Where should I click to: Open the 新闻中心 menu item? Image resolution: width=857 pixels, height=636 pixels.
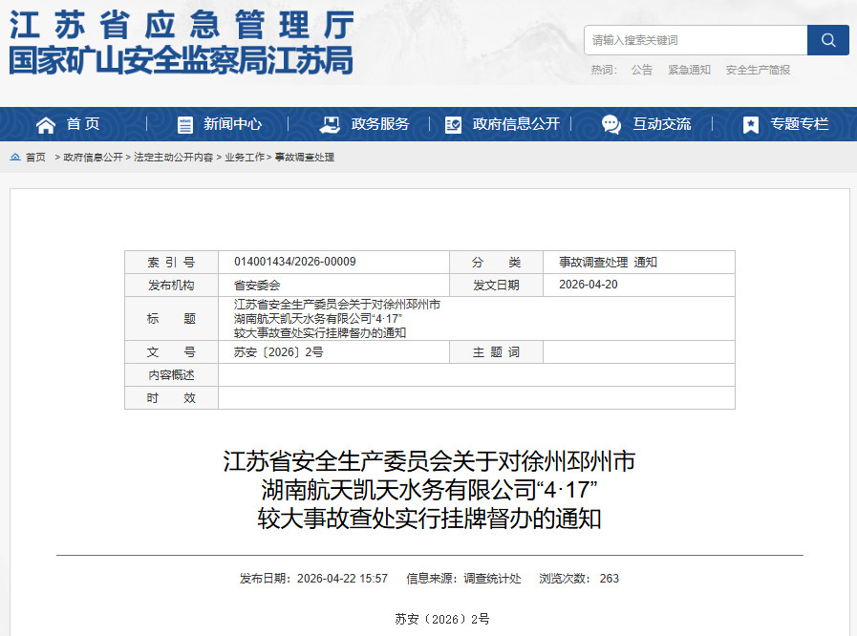[232, 124]
